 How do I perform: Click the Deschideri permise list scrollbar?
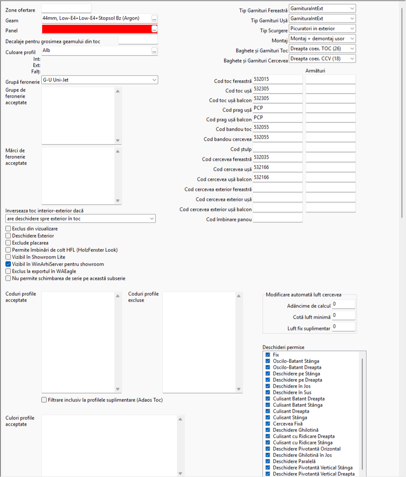(x=362, y=414)
